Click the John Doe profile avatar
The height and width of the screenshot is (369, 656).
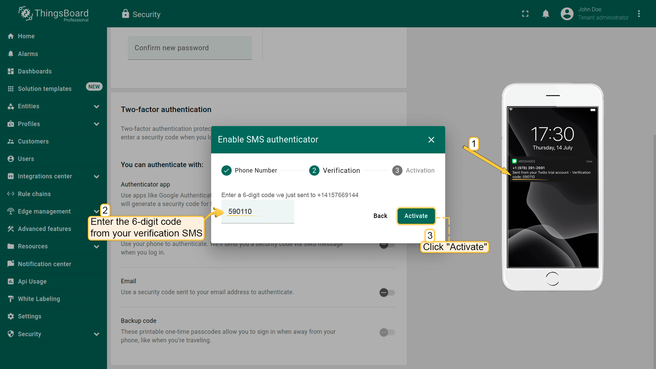click(567, 14)
